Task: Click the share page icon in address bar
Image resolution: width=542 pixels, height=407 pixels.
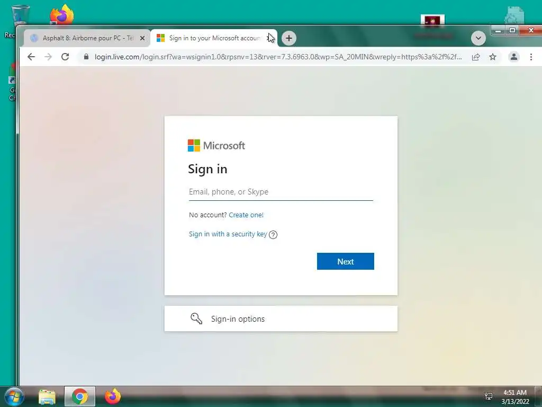Action: (476, 57)
